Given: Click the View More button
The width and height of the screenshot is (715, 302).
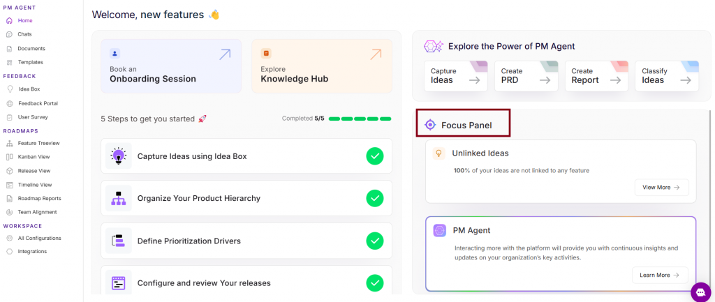Looking at the screenshot, I should coord(661,187).
